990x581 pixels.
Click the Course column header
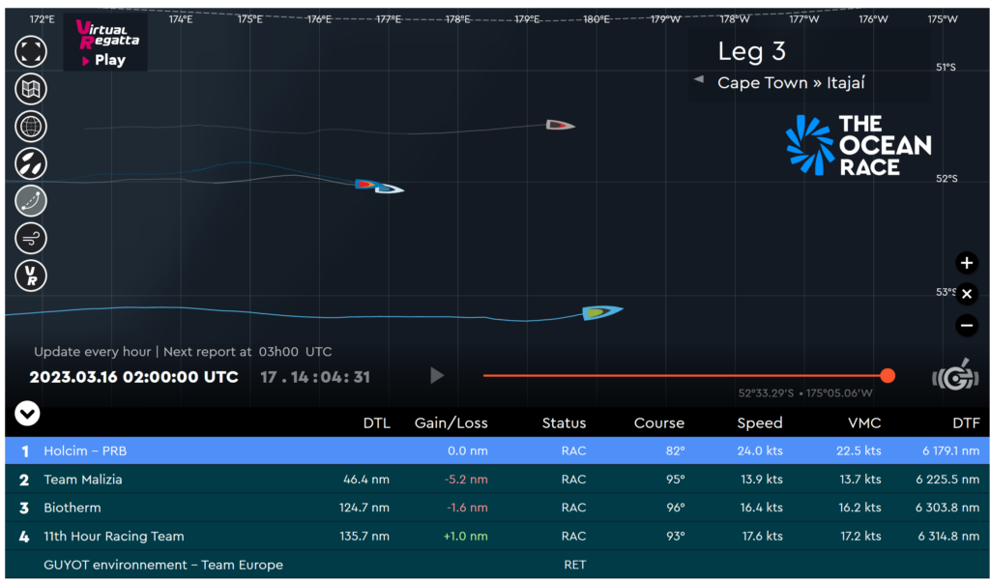click(659, 423)
